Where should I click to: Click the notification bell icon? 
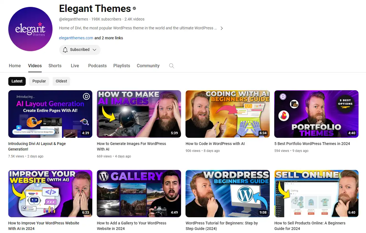[65, 50]
